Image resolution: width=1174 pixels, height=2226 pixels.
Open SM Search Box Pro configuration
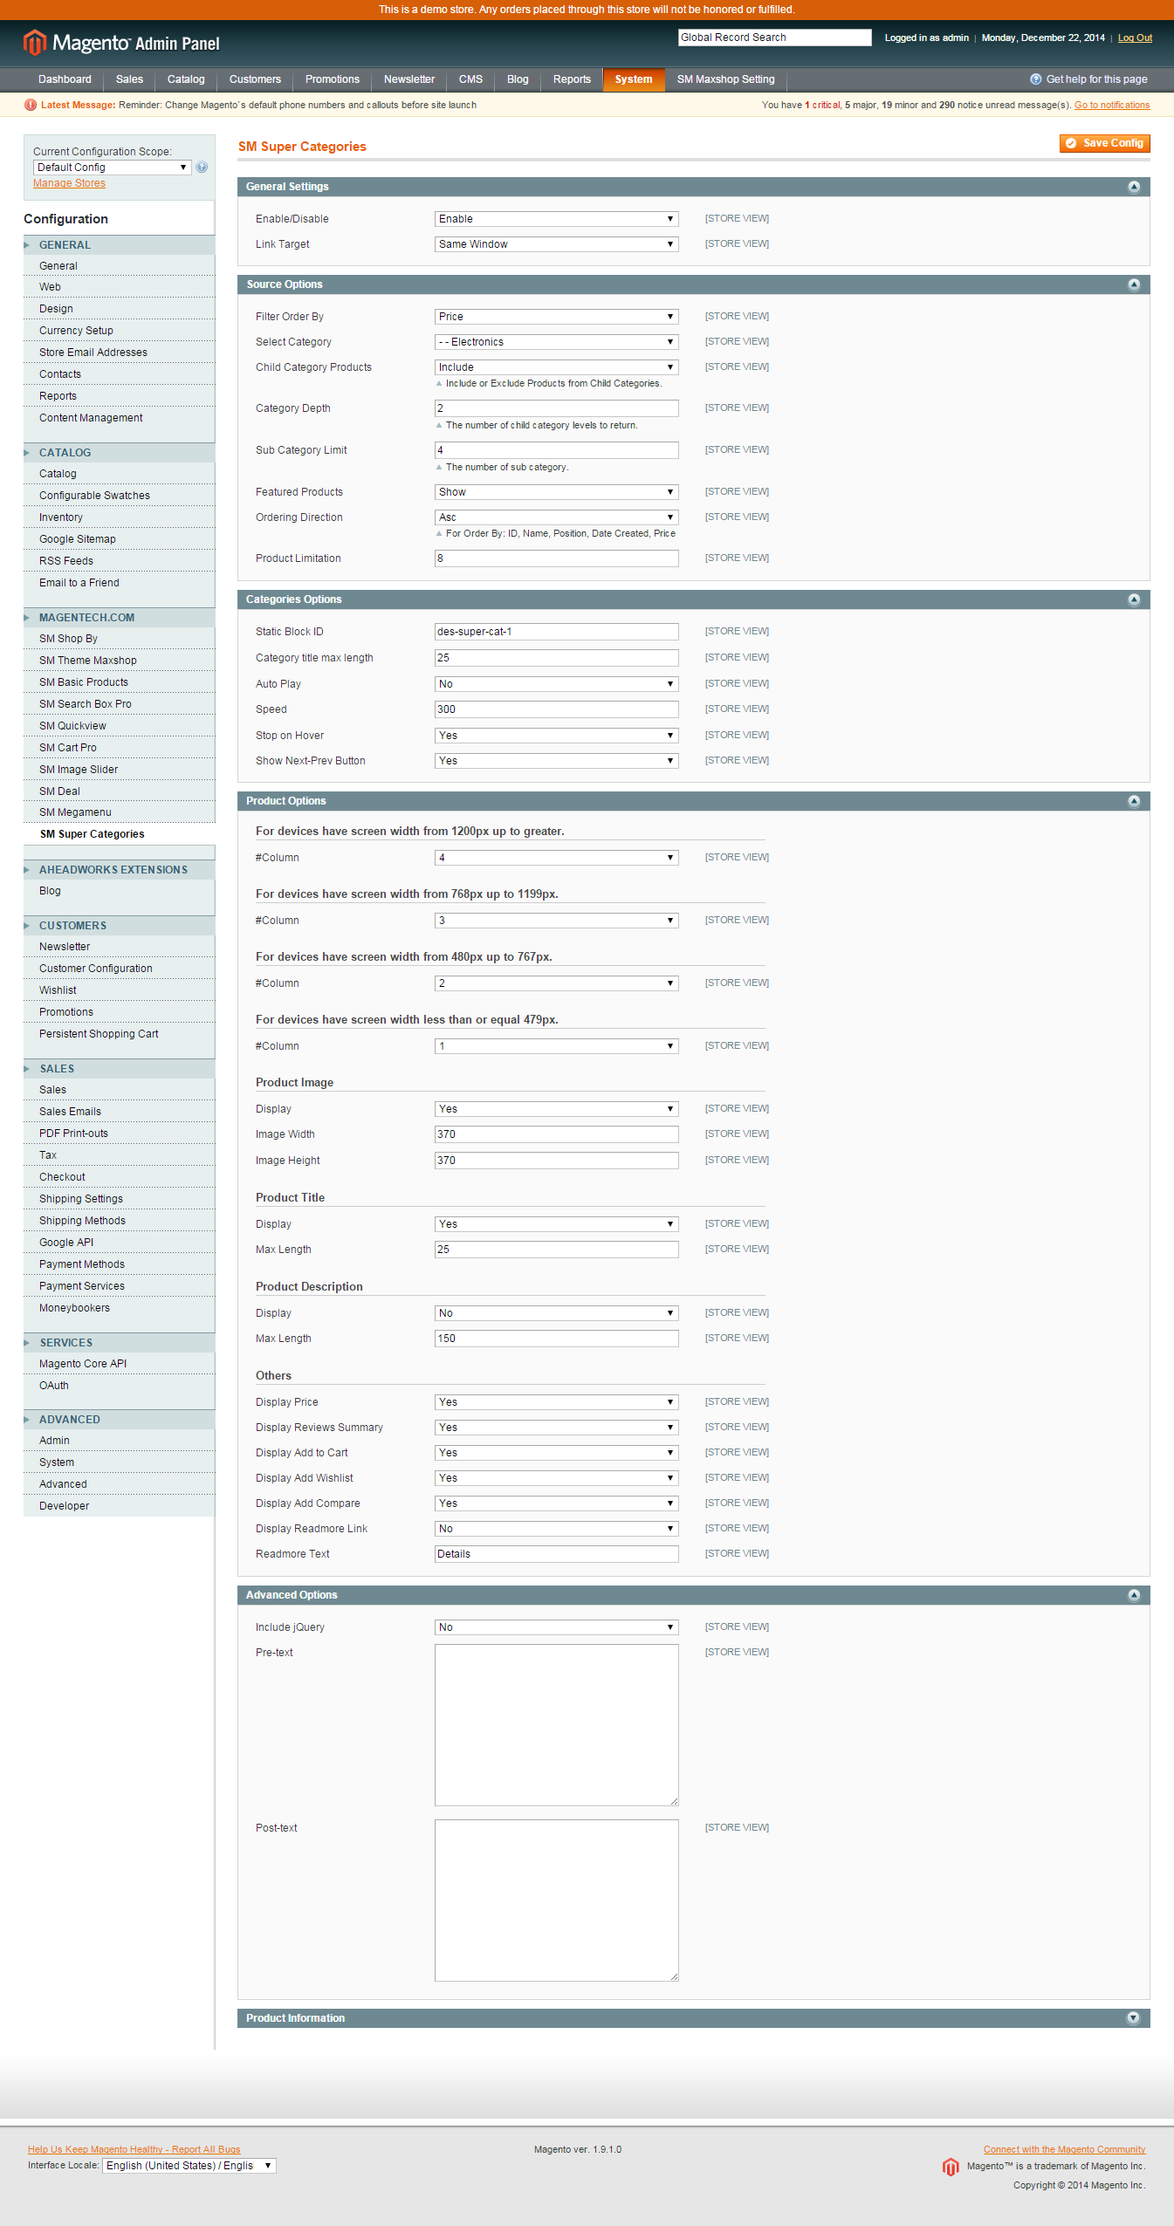(119, 704)
